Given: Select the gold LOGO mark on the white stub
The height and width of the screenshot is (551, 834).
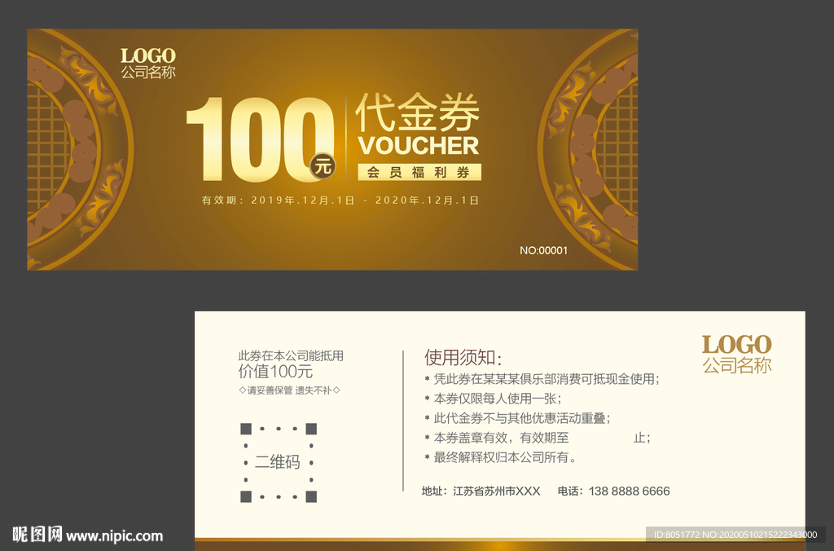Looking at the screenshot, I should point(735,346).
